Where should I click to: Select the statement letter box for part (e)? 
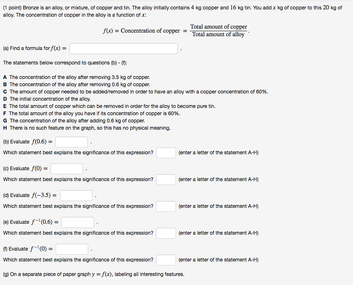166,233
